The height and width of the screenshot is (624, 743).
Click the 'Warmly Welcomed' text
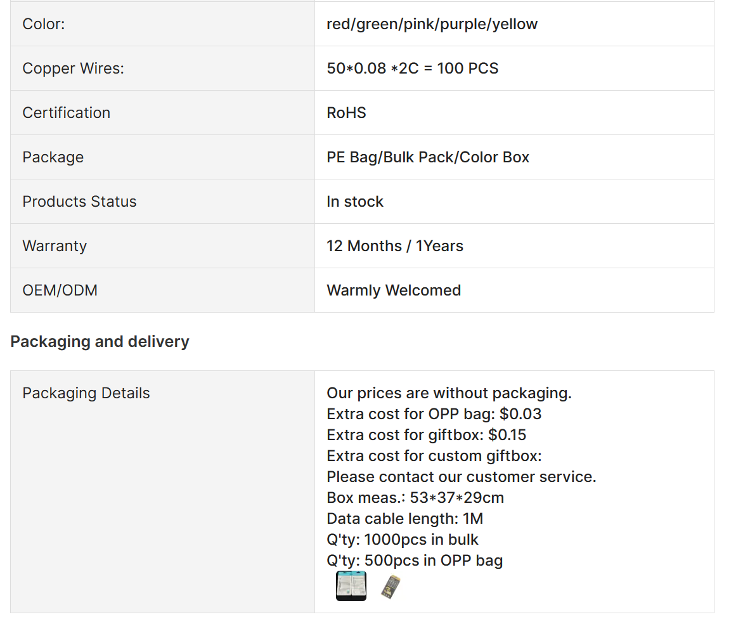pos(393,290)
